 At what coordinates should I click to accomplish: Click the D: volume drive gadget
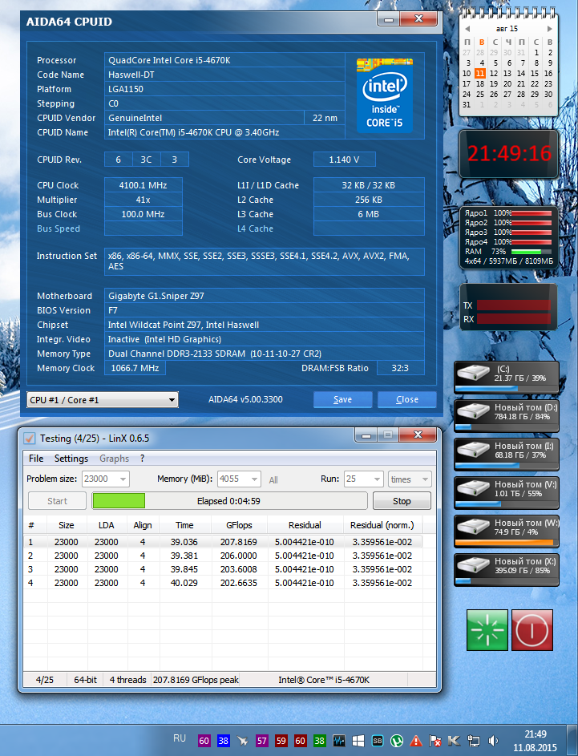tap(506, 415)
